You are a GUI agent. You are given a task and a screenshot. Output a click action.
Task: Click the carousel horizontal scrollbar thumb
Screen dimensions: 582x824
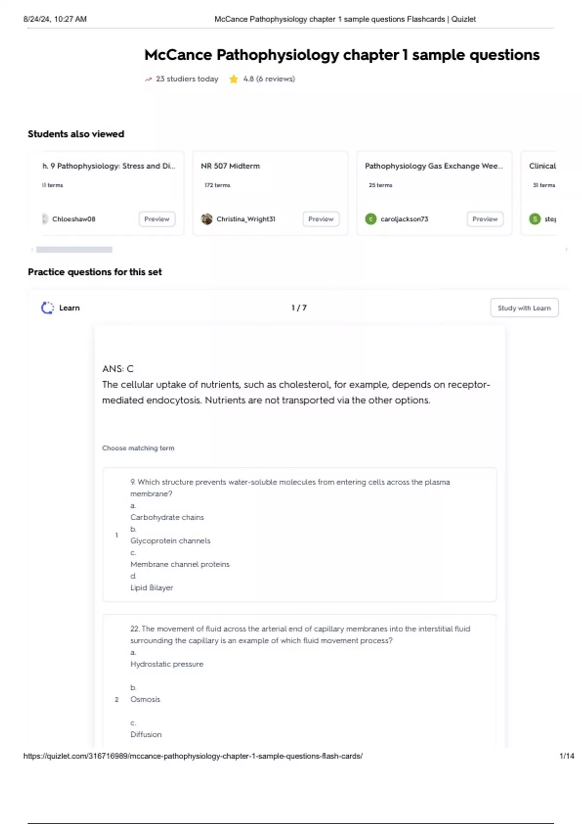tap(74, 250)
